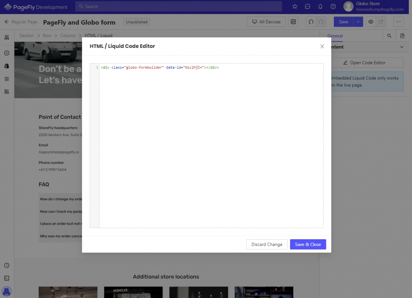Collapse the Content section chevron
The image size is (412, 298).
(x=402, y=47)
